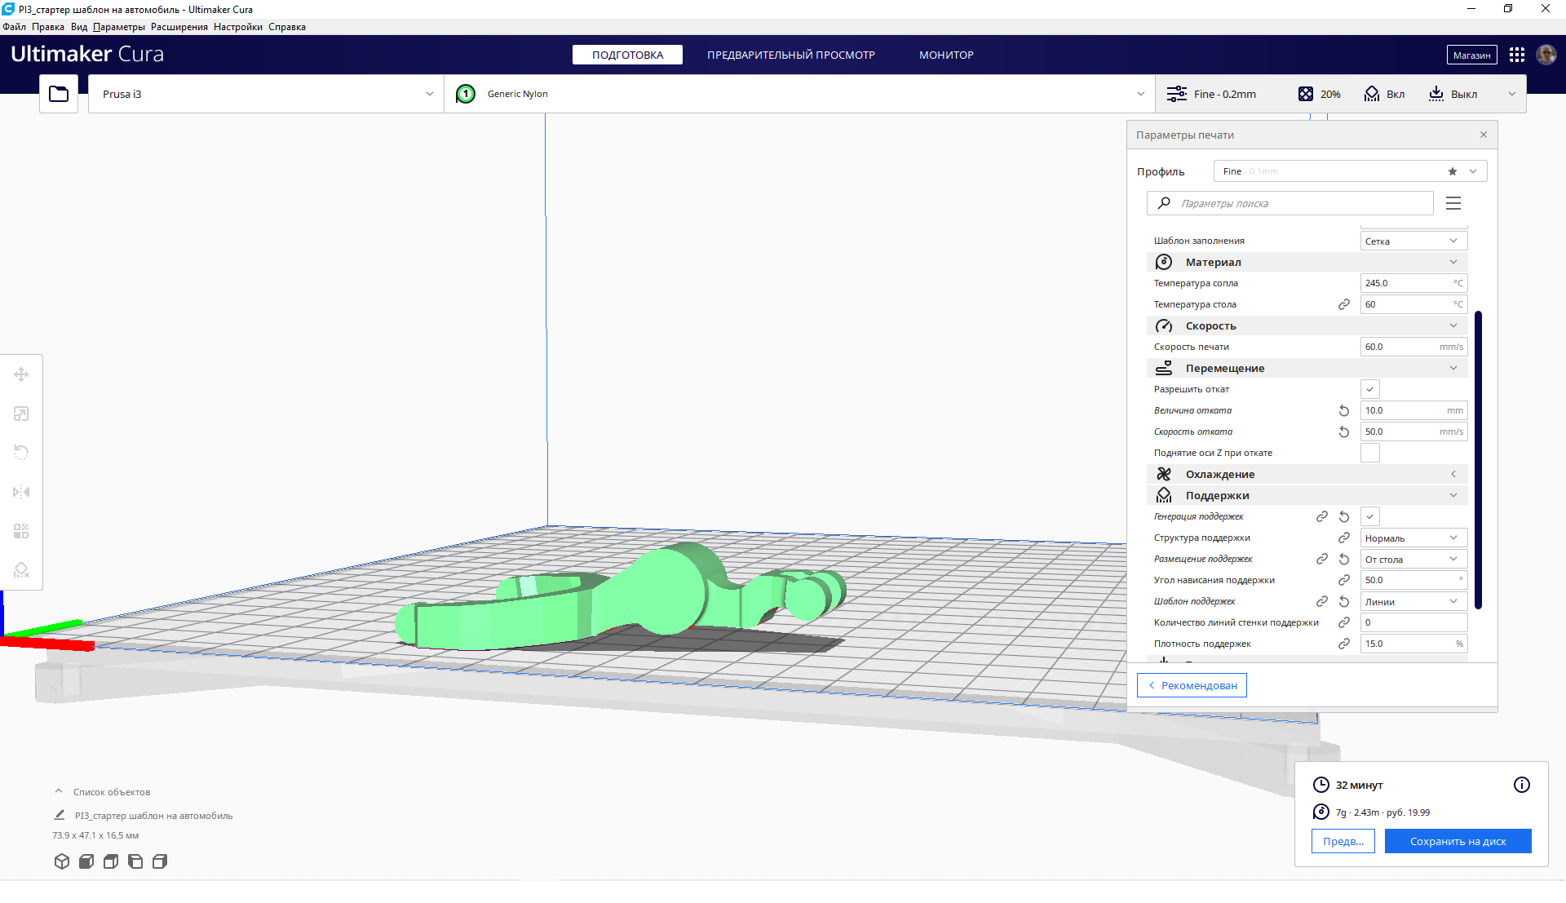The height and width of the screenshot is (903, 1566).
Task: Enable Z hop when retracted checkbox
Action: [1369, 453]
